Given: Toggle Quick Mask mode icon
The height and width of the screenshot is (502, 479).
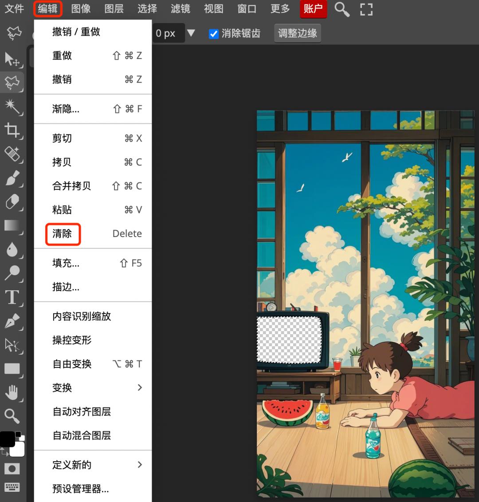Looking at the screenshot, I should pyautogui.click(x=12, y=469).
